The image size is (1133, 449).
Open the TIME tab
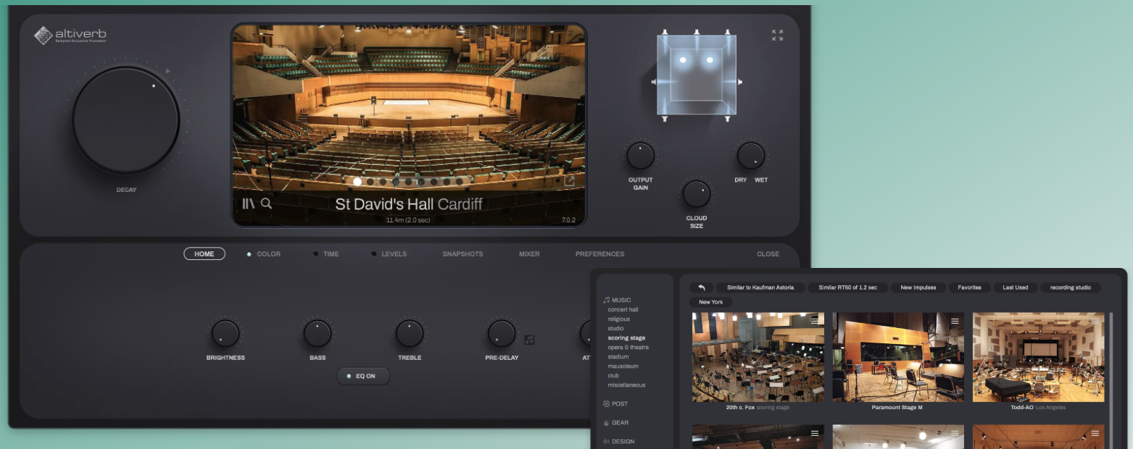click(331, 254)
